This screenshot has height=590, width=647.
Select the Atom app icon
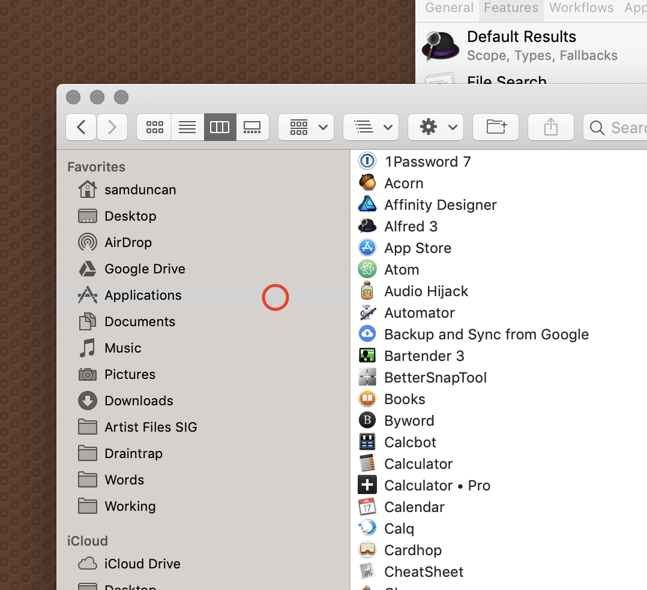(367, 269)
